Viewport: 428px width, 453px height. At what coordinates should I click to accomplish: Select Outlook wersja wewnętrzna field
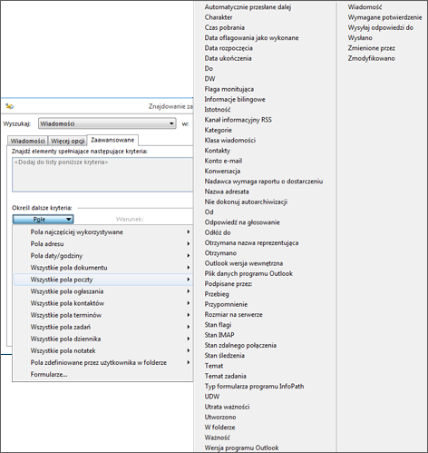(244, 263)
